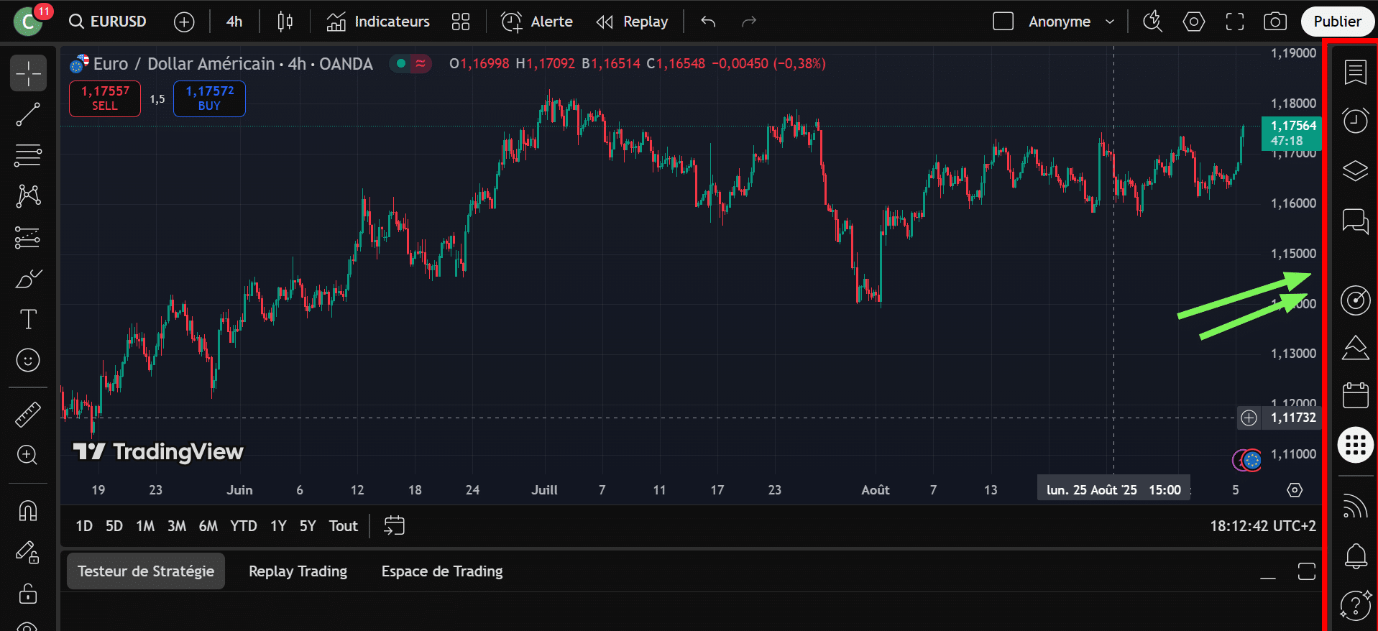Switch to Replay Trading tab
The image size is (1378, 631).
298,571
